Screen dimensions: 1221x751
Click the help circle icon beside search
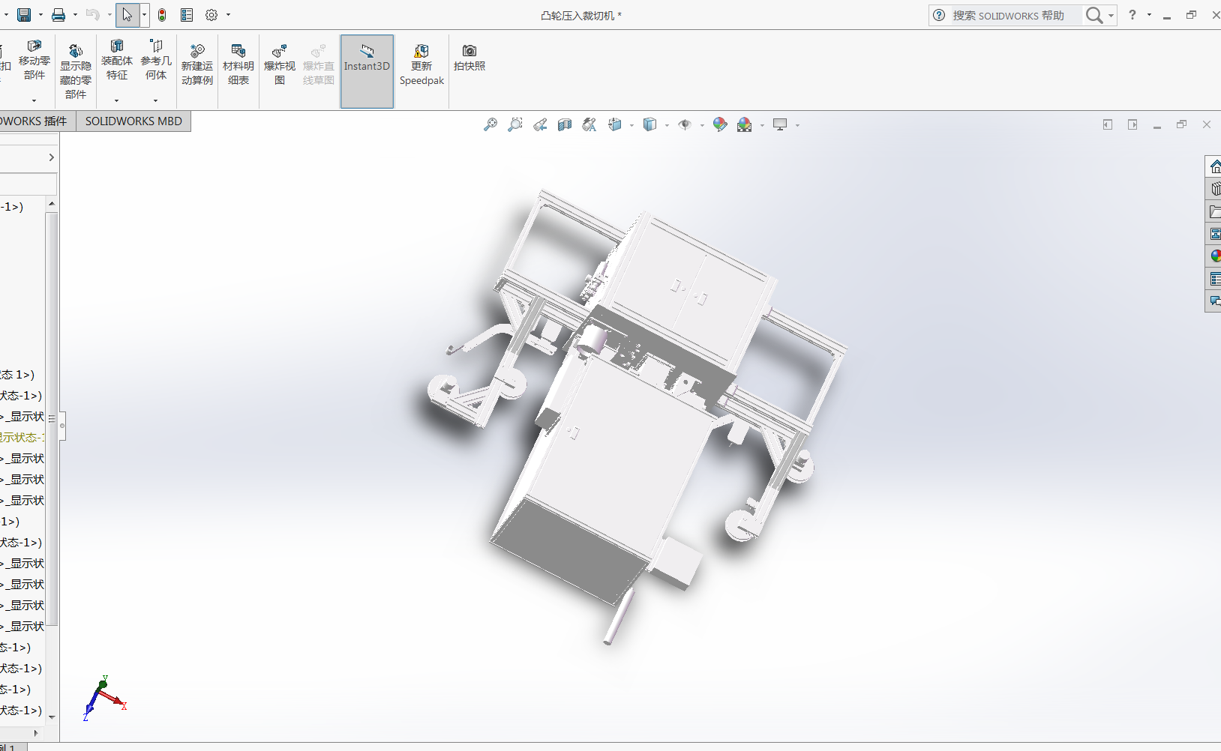click(x=939, y=15)
